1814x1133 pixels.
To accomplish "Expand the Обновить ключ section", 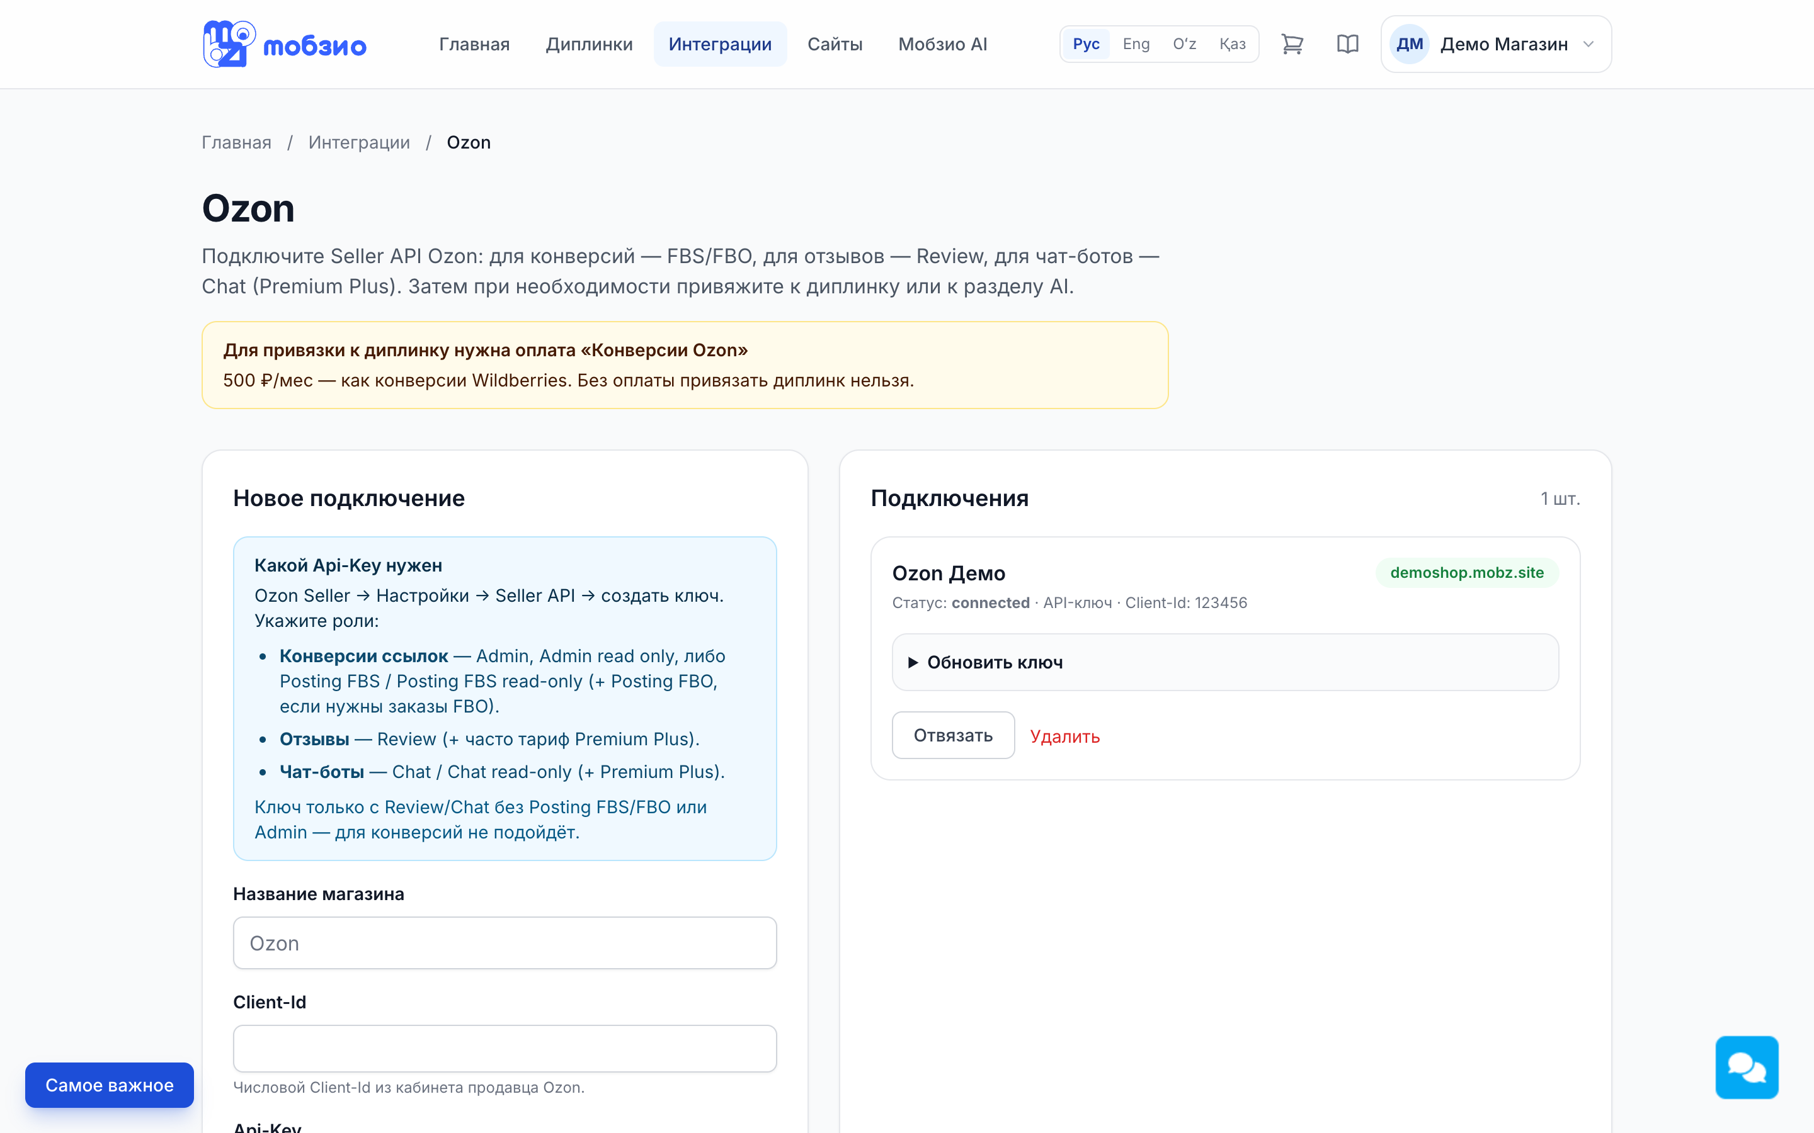I will coord(1225,662).
